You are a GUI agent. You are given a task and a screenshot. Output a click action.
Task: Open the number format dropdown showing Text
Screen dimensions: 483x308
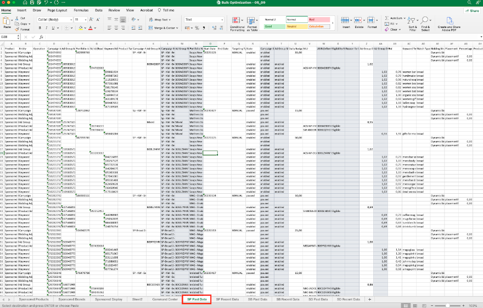tap(204, 19)
